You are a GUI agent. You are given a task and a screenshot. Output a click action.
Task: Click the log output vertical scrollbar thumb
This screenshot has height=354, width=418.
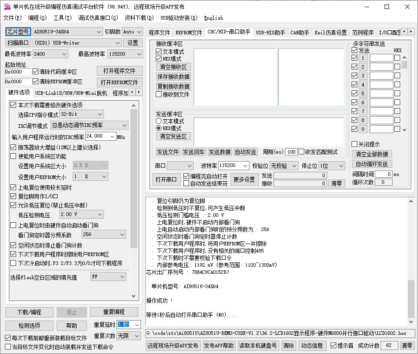pyautogui.click(x=411, y=299)
